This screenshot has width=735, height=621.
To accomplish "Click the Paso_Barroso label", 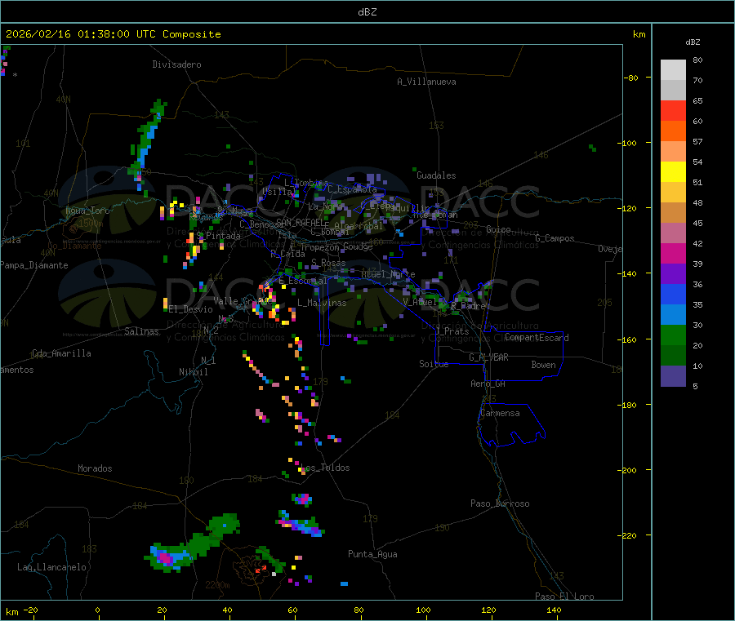I will coord(500,504).
